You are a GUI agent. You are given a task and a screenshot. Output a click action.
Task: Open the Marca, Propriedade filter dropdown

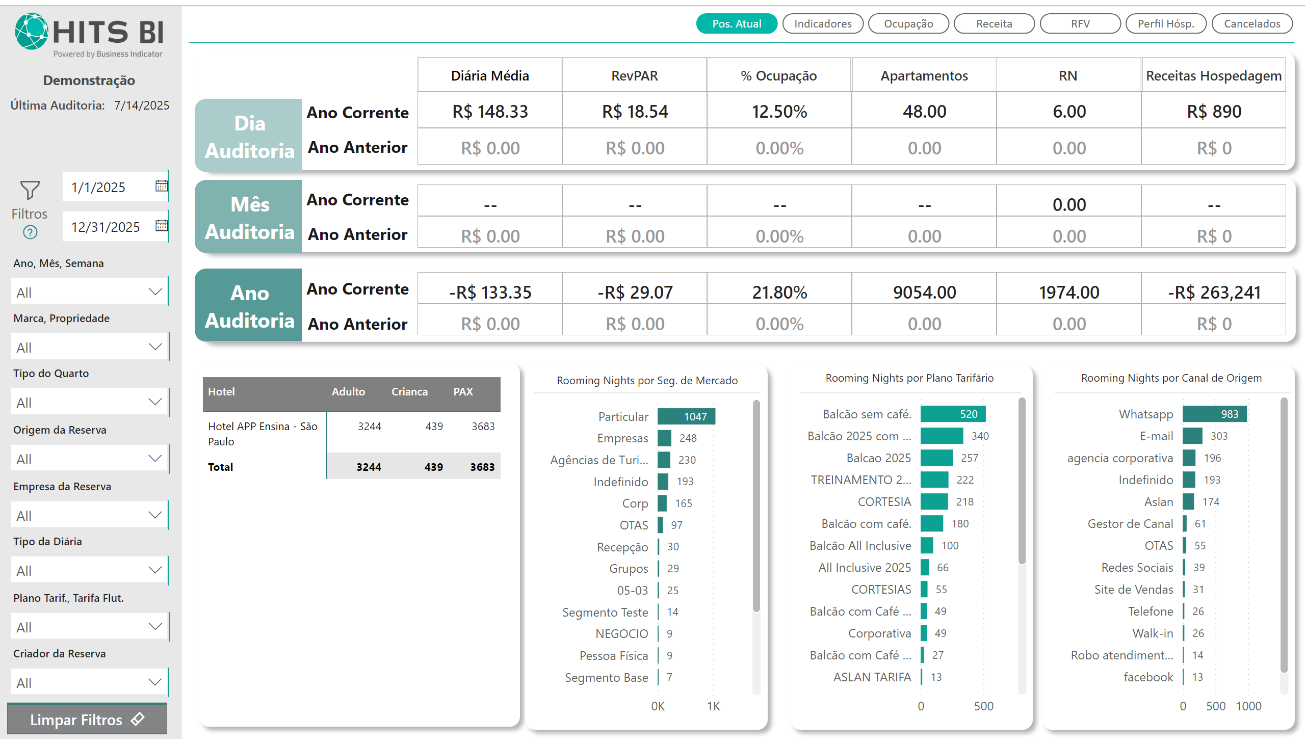point(154,347)
